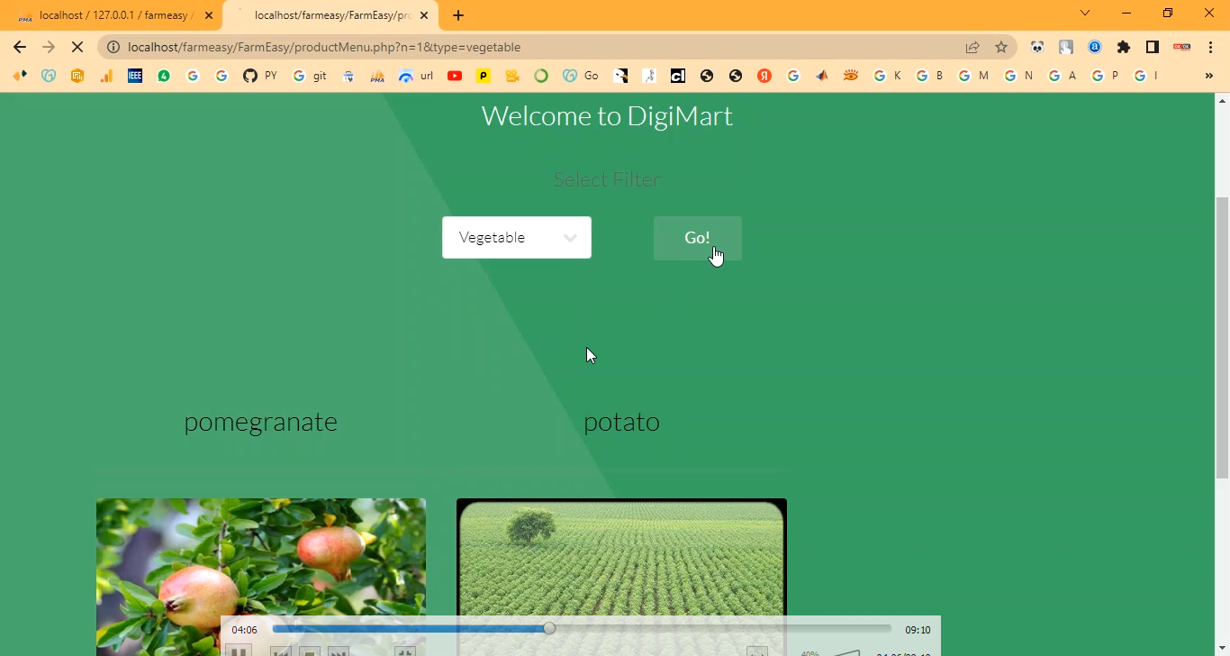Click the video seek bar track
This screenshot has width=1230, height=656.
582,629
